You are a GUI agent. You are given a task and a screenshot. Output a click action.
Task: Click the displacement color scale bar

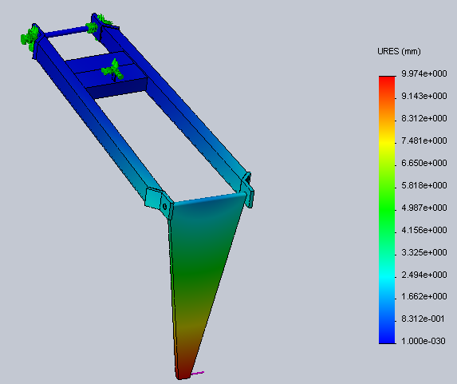[387, 210]
